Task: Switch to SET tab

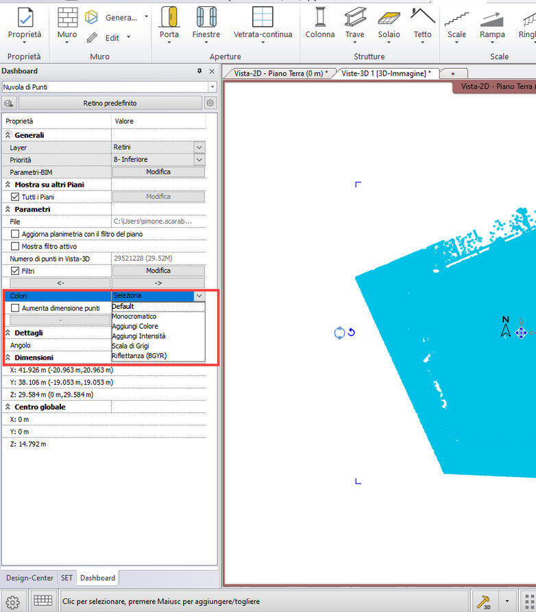Action: [66, 578]
